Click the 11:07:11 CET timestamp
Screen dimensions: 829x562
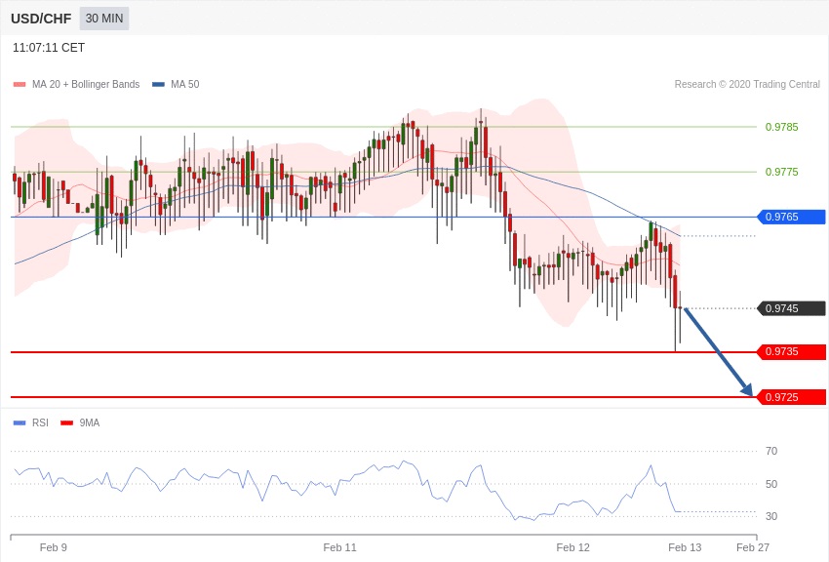49,48
